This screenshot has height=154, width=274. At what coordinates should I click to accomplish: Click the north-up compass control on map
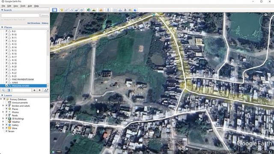(266, 15)
